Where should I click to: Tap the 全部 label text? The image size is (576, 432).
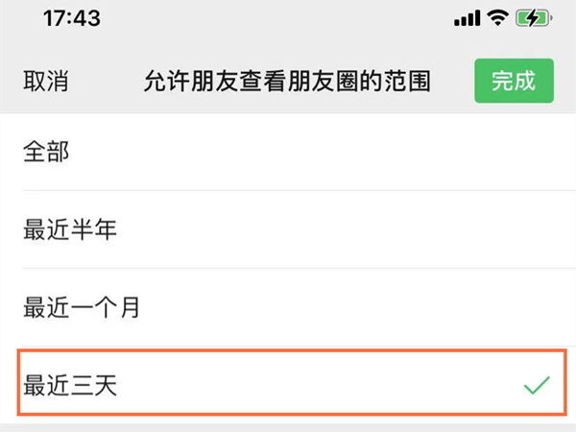pyautogui.click(x=46, y=152)
